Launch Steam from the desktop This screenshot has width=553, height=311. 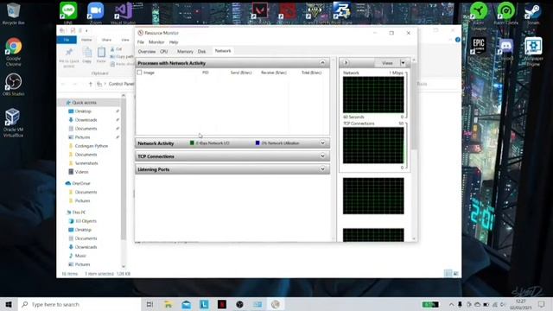533,12
